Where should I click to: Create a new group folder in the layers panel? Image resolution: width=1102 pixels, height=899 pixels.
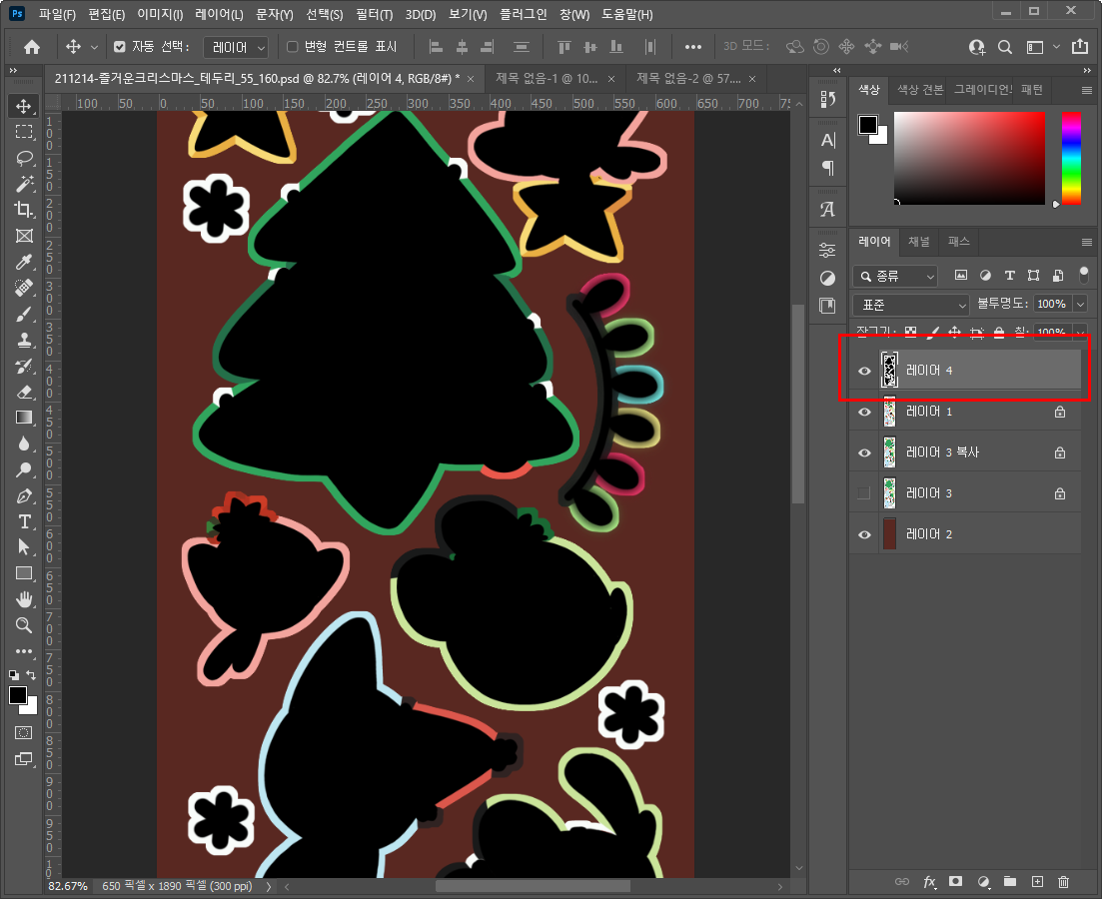pyautogui.click(x=1010, y=881)
